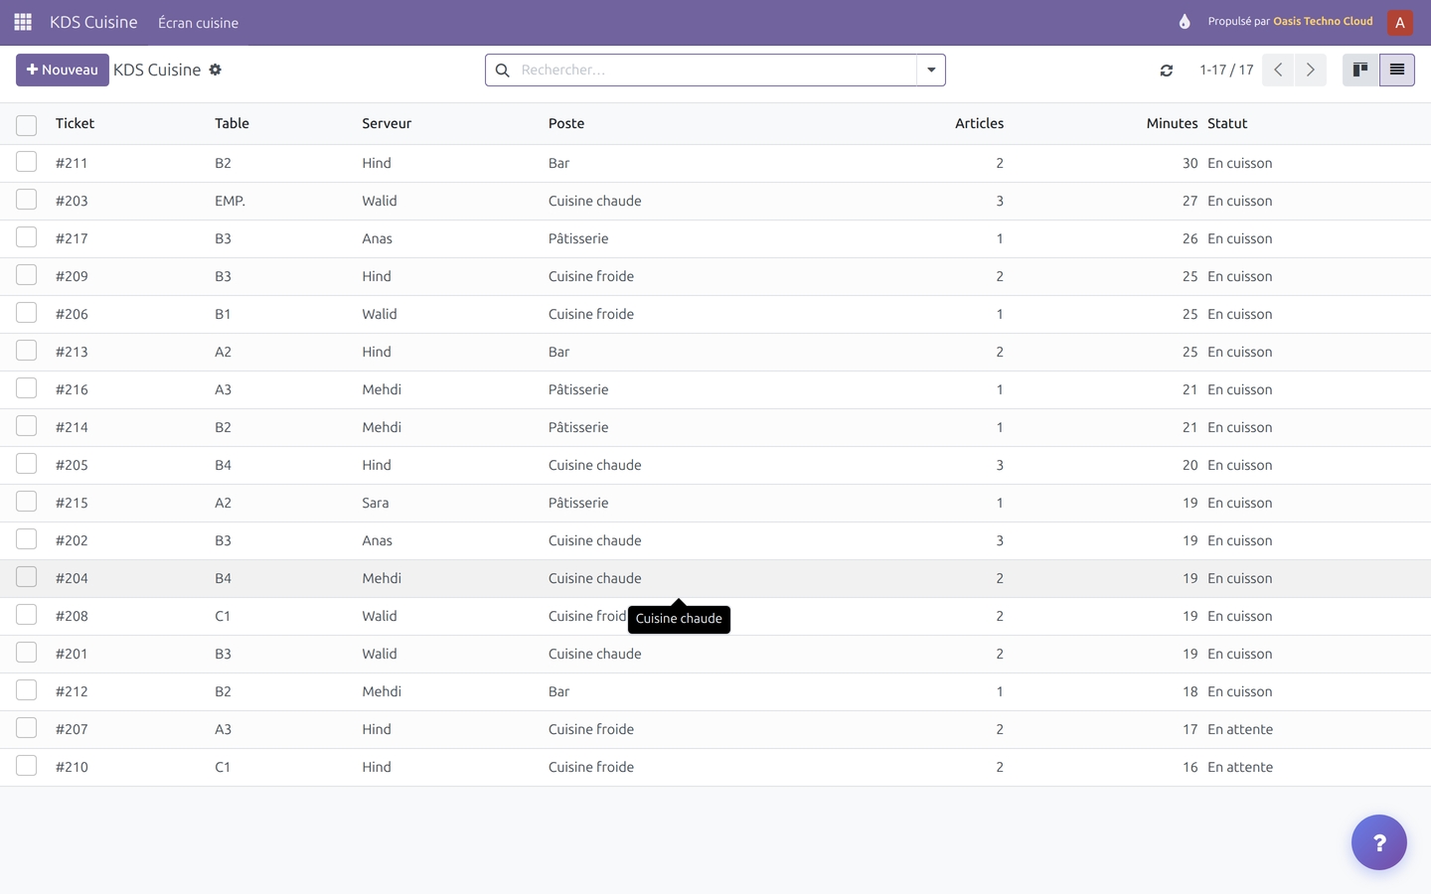Select checkbox for ticket #203
The width and height of the screenshot is (1431, 894).
point(27,200)
